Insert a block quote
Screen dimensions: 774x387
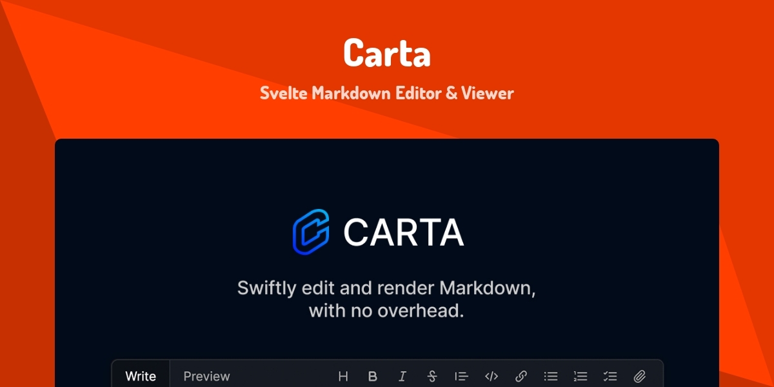[461, 376]
